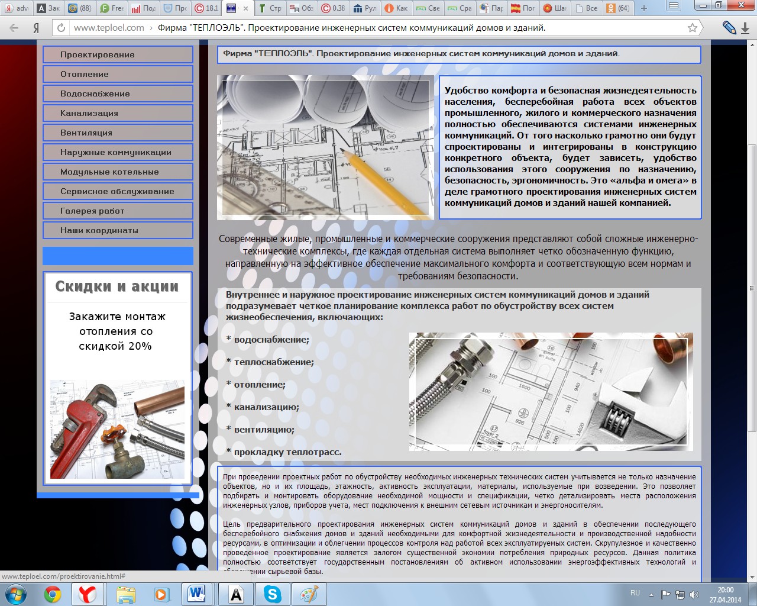Open Skype from the taskbar
757x606 pixels.
tap(272, 594)
